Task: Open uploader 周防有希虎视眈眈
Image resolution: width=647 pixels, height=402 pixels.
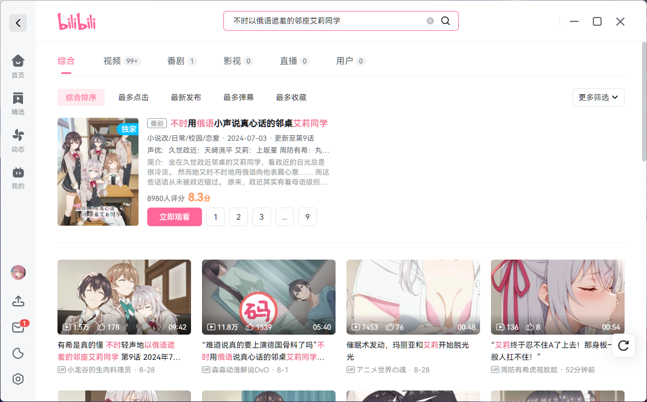Action: tap(529, 370)
